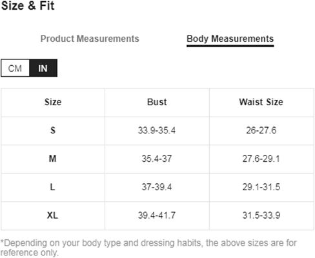Click waist value 26-27.6
Screen dimensions: 315x258
click(x=261, y=130)
